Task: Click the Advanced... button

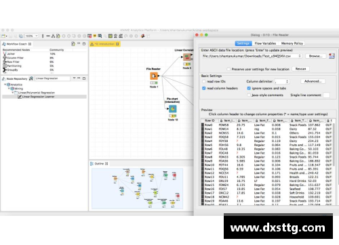Action: pyautogui.click(x=313, y=81)
